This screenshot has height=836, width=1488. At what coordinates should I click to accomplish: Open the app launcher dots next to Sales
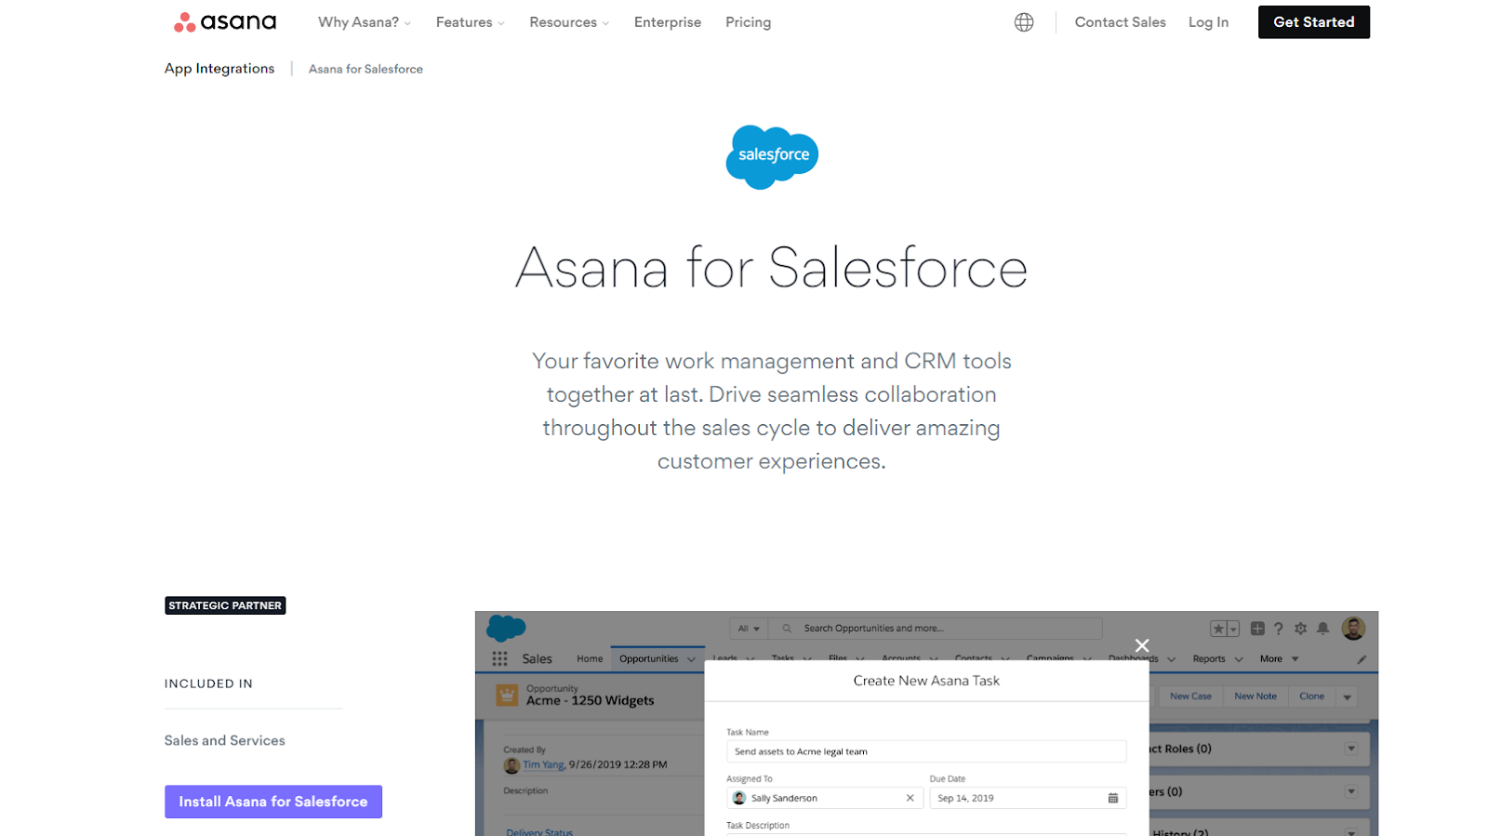tap(499, 658)
